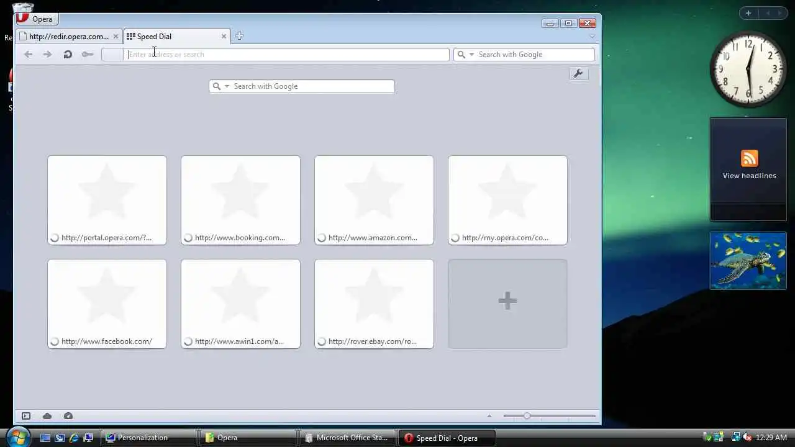
Task: Toggle Opera Turbo speedometer icon
Action: 68,416
